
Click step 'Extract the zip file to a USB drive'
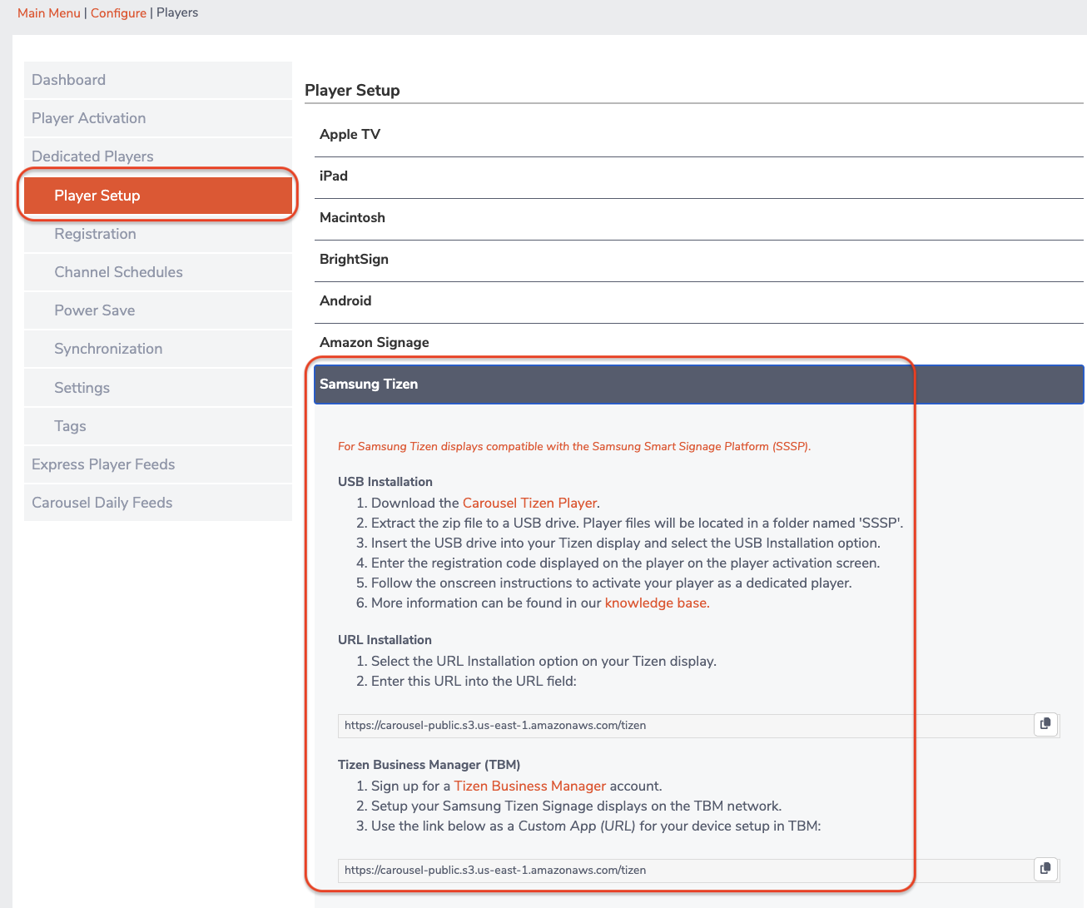point(637,523)
